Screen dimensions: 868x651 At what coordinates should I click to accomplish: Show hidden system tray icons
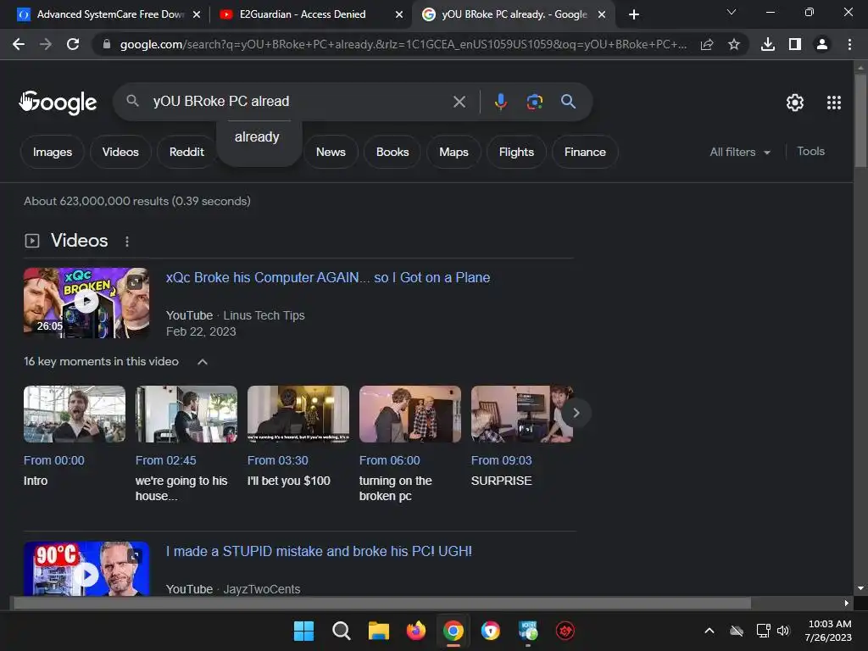coord(709,631)
